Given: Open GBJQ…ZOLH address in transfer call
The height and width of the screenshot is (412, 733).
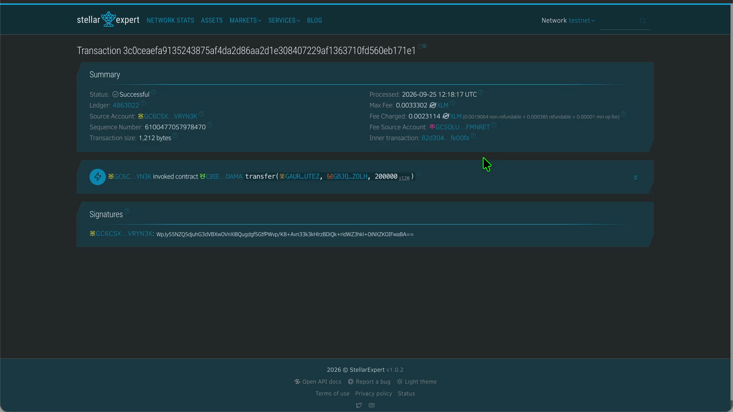Looking at the screenshot, I should [x=347, y=177].
